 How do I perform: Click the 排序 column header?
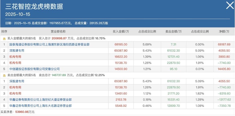coord(4,32)
